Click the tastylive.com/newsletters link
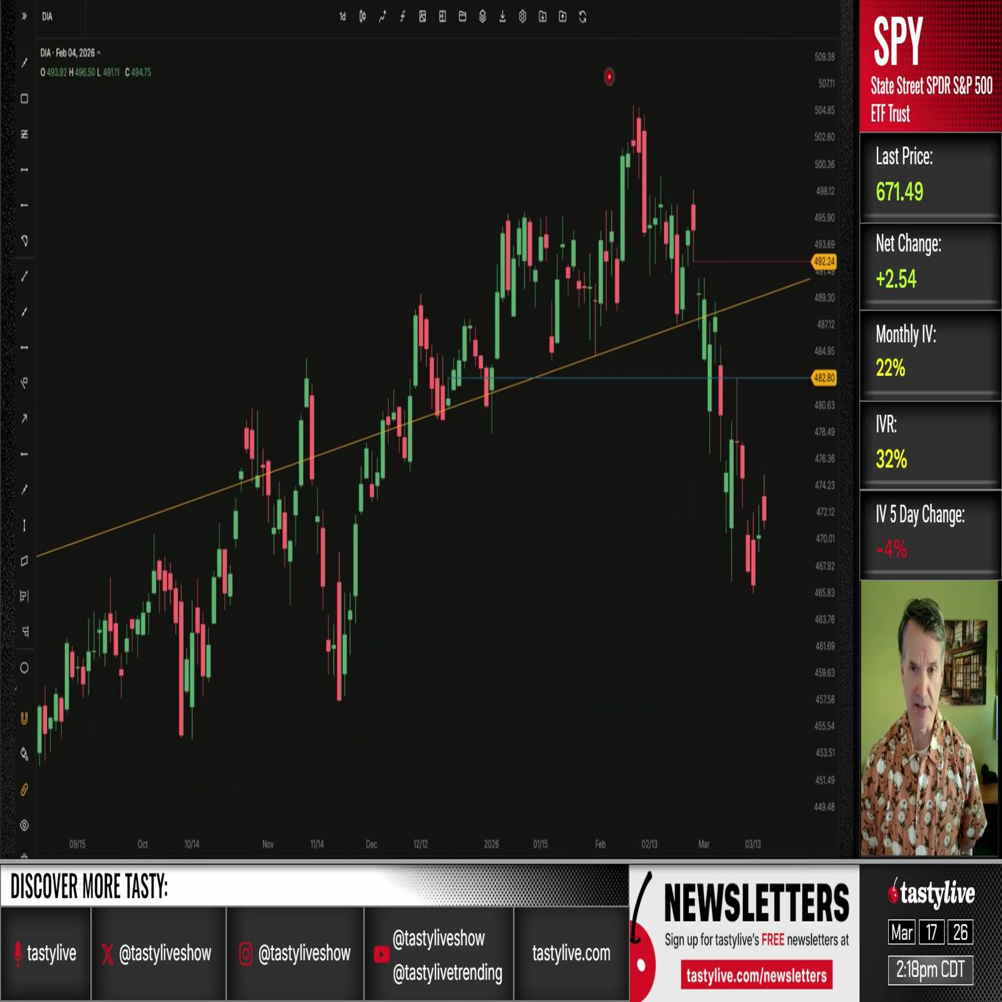This screenshot has width=1002, height=1002. point(757,975)
